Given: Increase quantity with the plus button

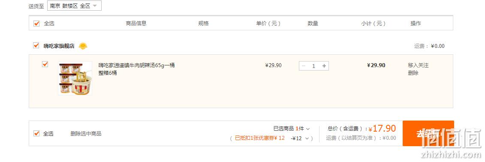Looking at the screenshot, I should click(324, 66).
